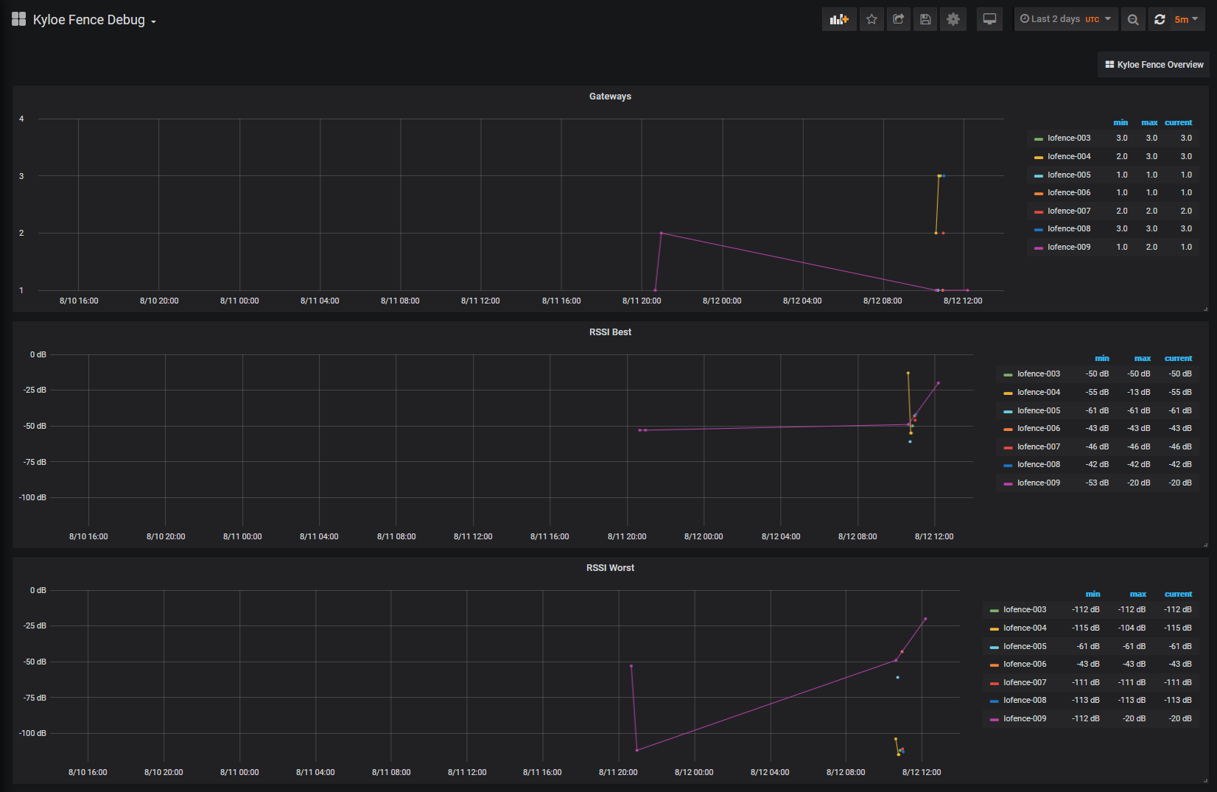Toggle lofence-007 series in Gateways legend
This screenshot has width=1217, height=792.
coord(1069,211)
